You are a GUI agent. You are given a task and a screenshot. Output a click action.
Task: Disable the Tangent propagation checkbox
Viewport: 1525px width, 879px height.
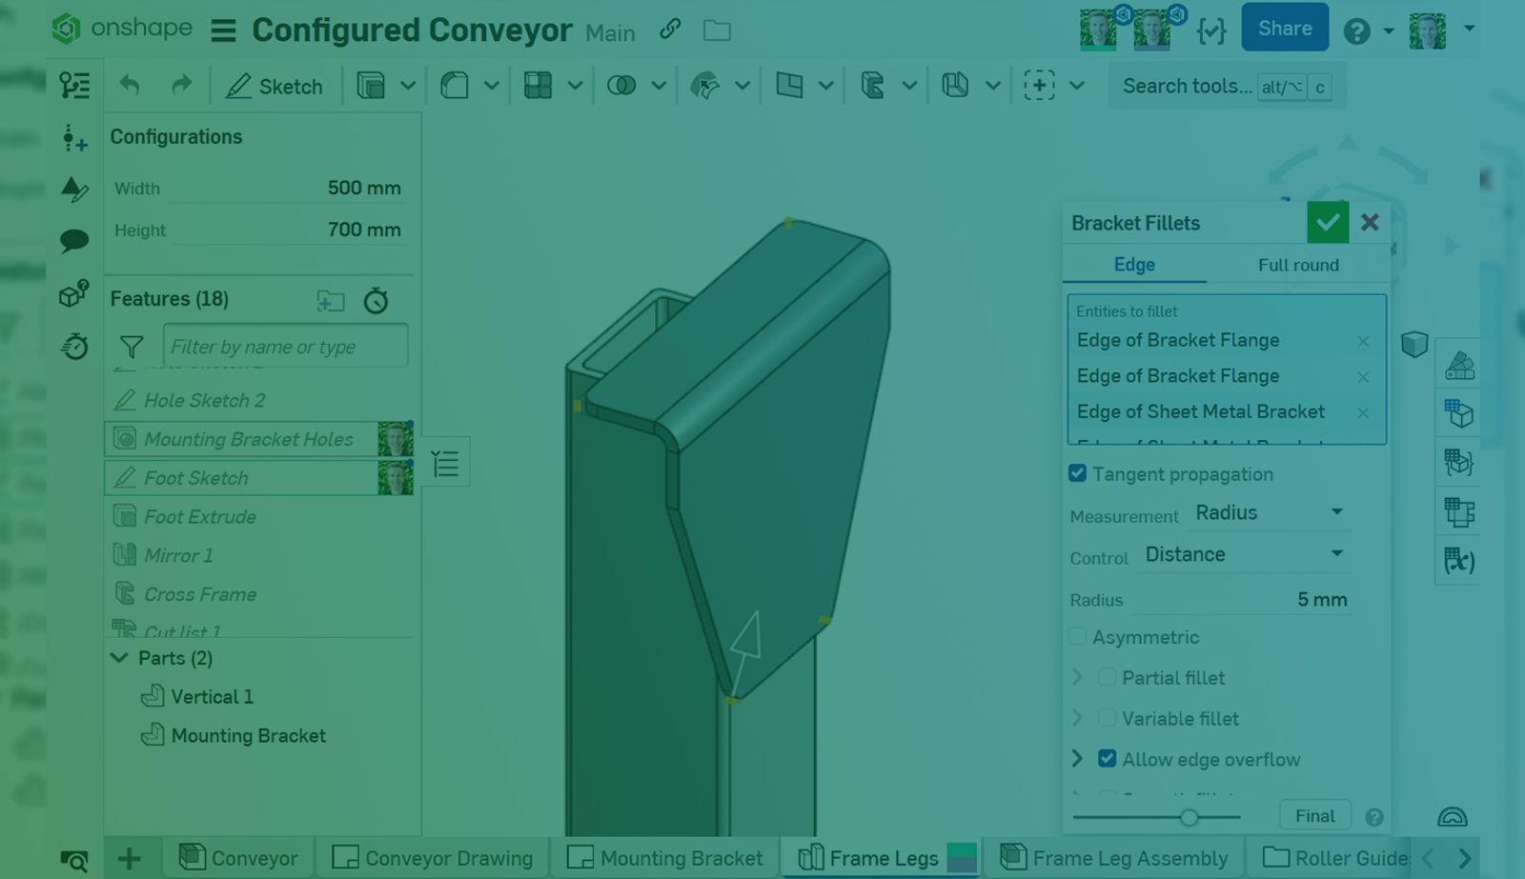tap(1078, 473)
